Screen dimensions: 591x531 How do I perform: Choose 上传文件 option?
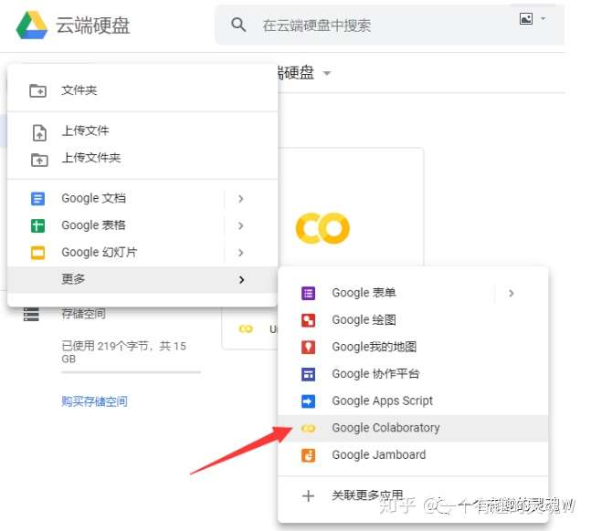coord(142,130)
